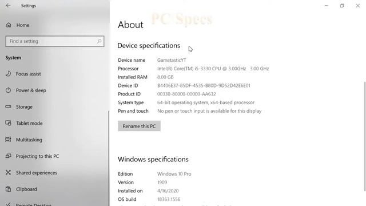
Task: Select the OS build 18363.1556
Action: pos(169,199)
